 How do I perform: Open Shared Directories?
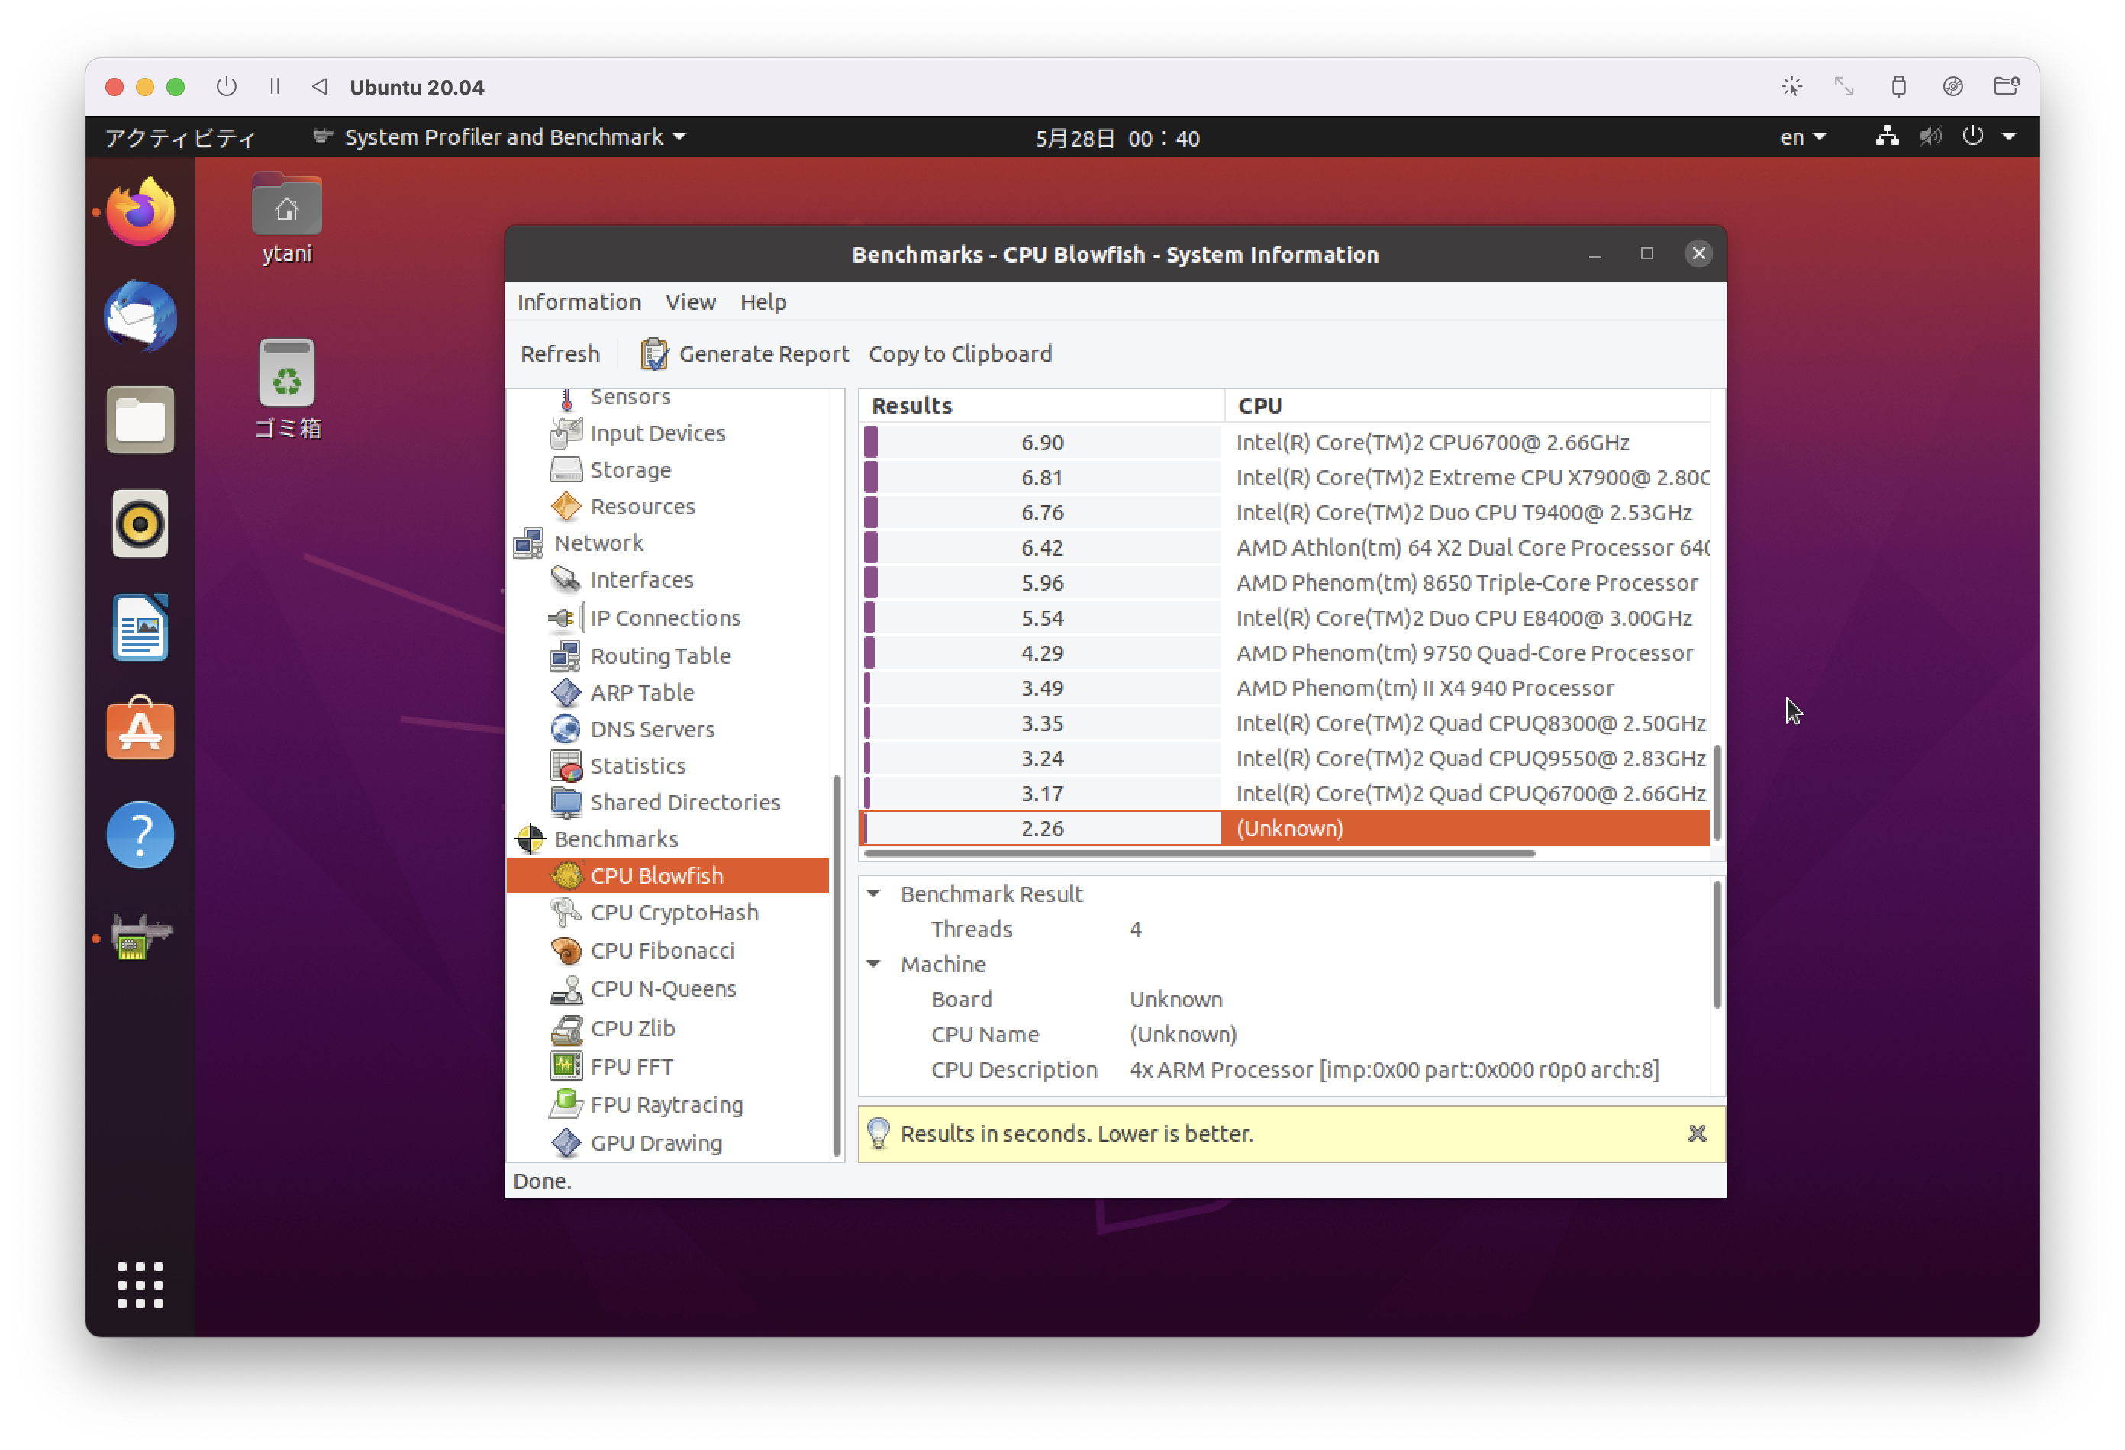tap(685, 802)
